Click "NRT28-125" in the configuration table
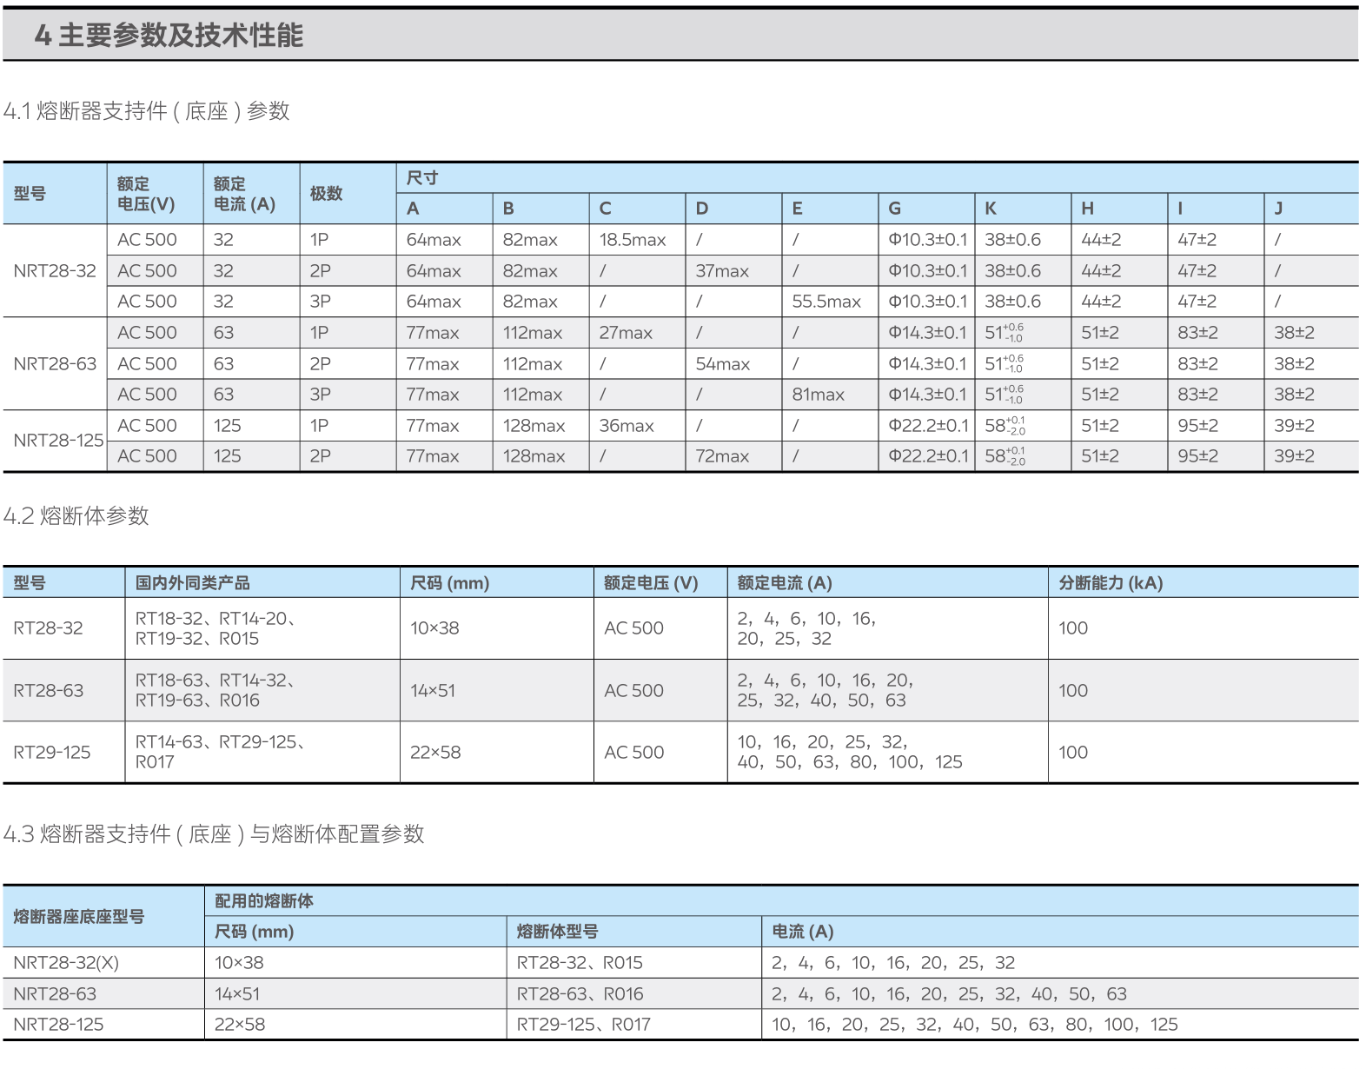 click(x=58, y=1025)
